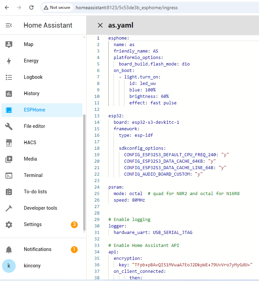Collapse the Home Assistant sidebar menu icon
Screen dimensions: 259x281
(x=9, y=25)
